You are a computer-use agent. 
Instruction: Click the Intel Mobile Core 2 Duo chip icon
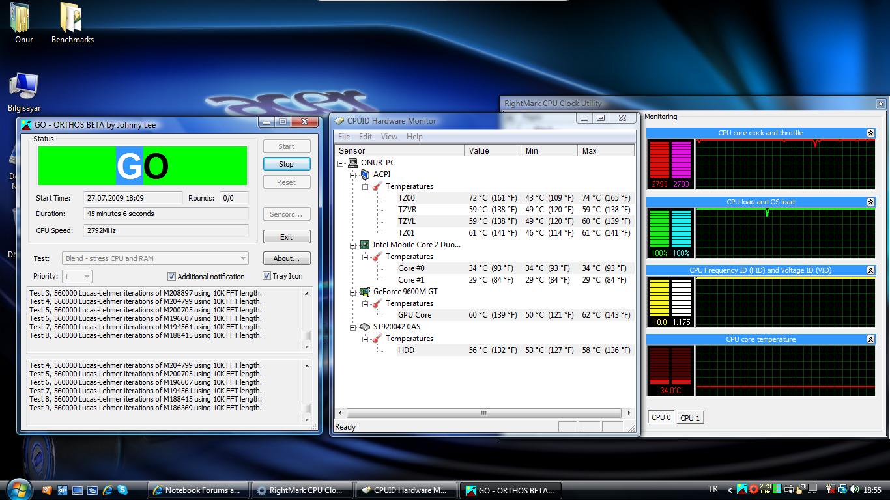point(365,245)
